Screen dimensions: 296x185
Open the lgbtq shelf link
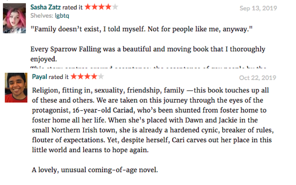coord(63,15)
